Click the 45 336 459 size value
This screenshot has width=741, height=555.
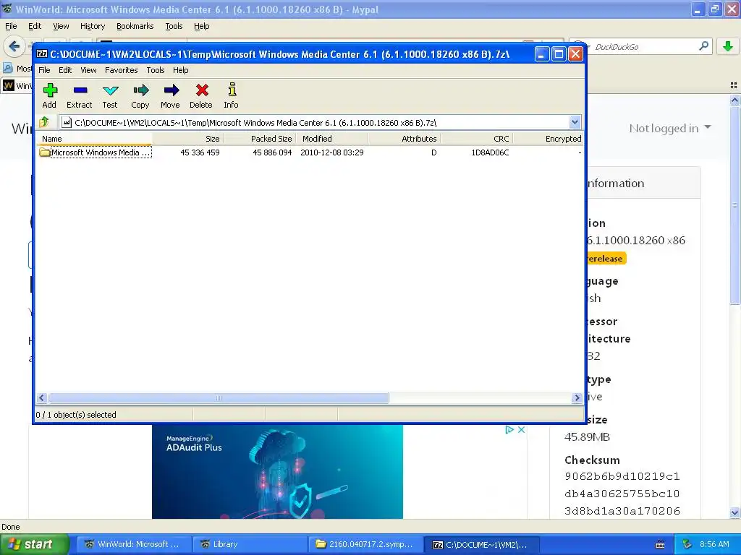[200, 152]
